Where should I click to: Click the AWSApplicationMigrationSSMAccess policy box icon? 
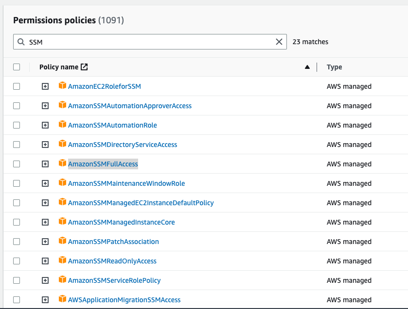(62, 299)
